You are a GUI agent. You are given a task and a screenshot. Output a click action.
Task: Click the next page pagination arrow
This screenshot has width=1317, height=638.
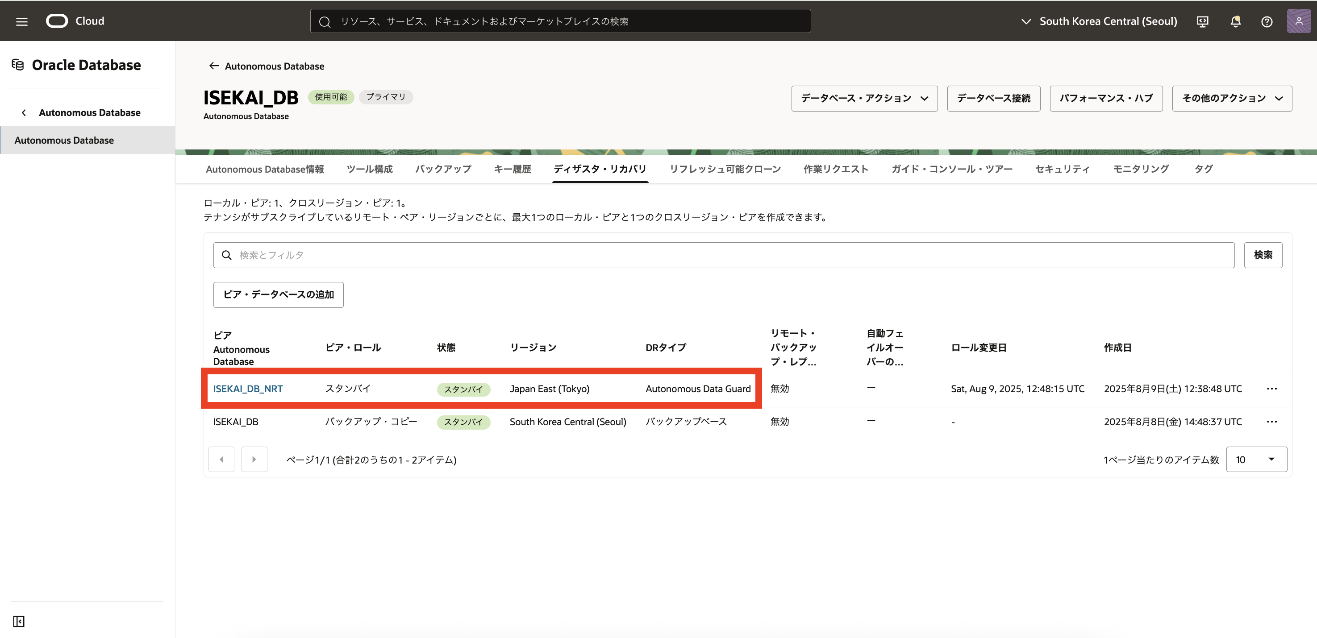tap(254, 459)
